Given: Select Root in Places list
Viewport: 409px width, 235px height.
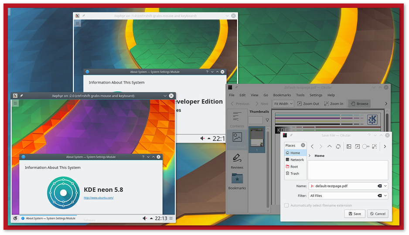Looking at the screenshot, I should point(295,167).
